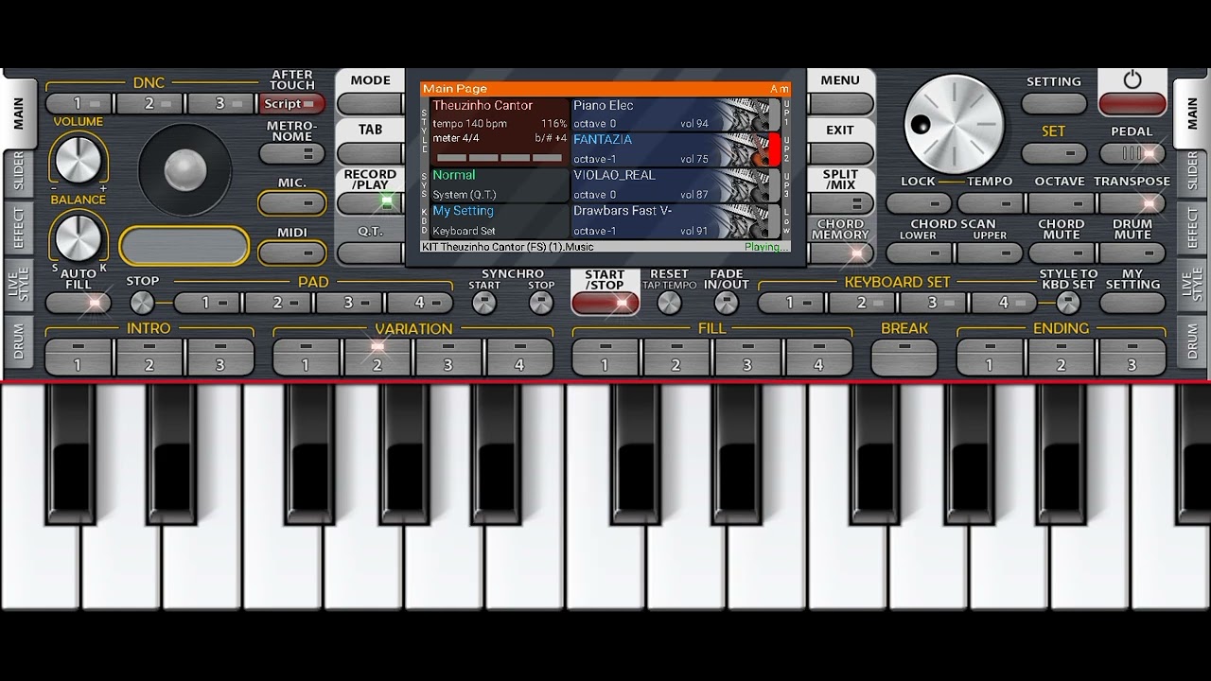
Task: Select VARIATION 2
Action: pos(377,358)
